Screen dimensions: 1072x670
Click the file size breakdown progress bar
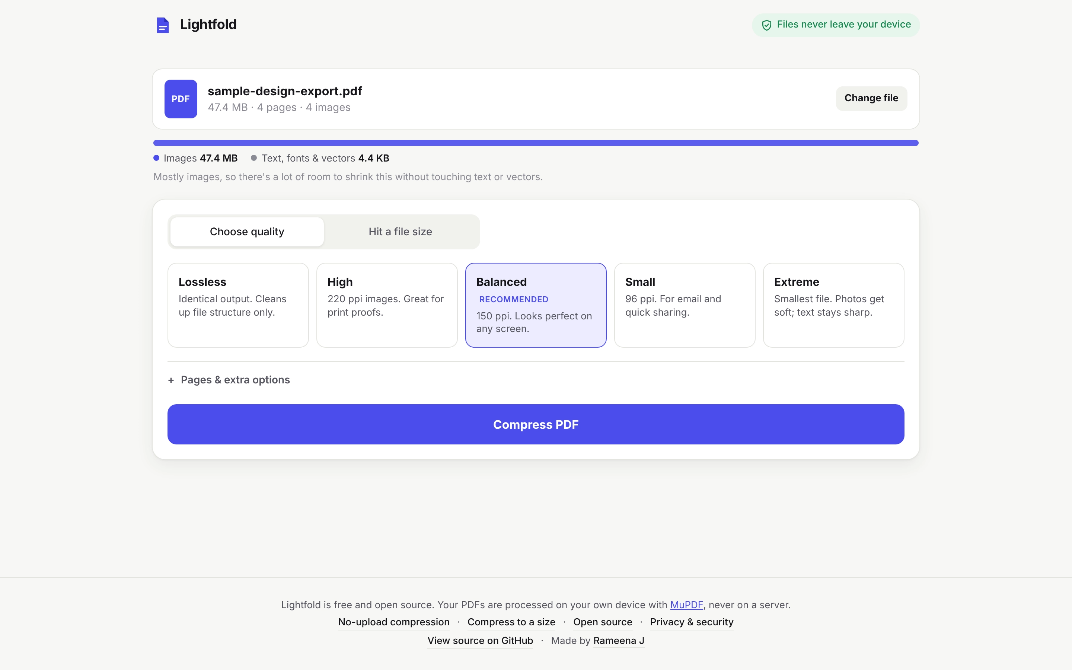[x=536, y=143]
